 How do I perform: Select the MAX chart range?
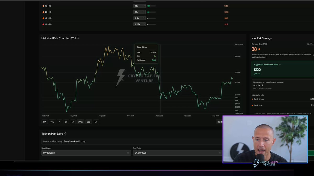click(80, 122)
